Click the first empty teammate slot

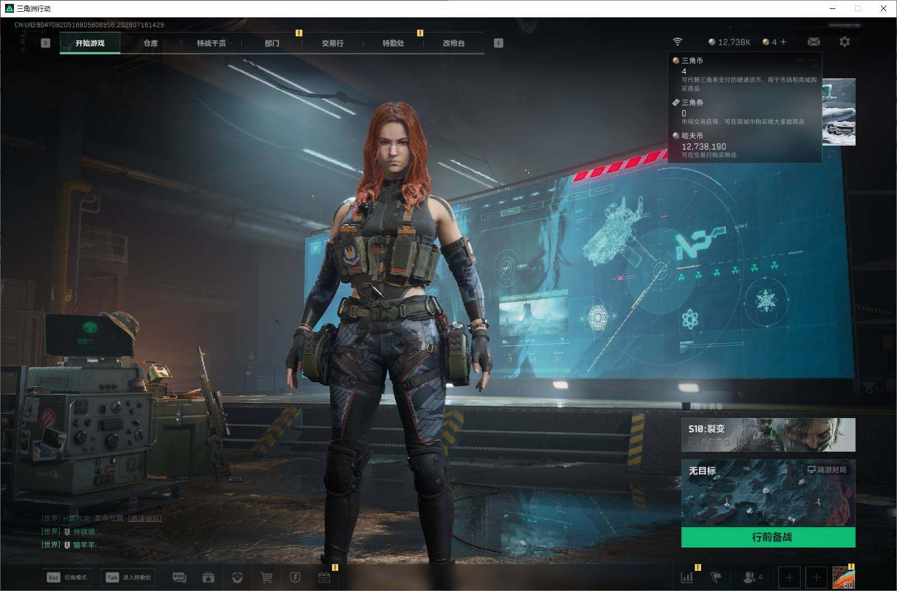[x=789, y=577]
